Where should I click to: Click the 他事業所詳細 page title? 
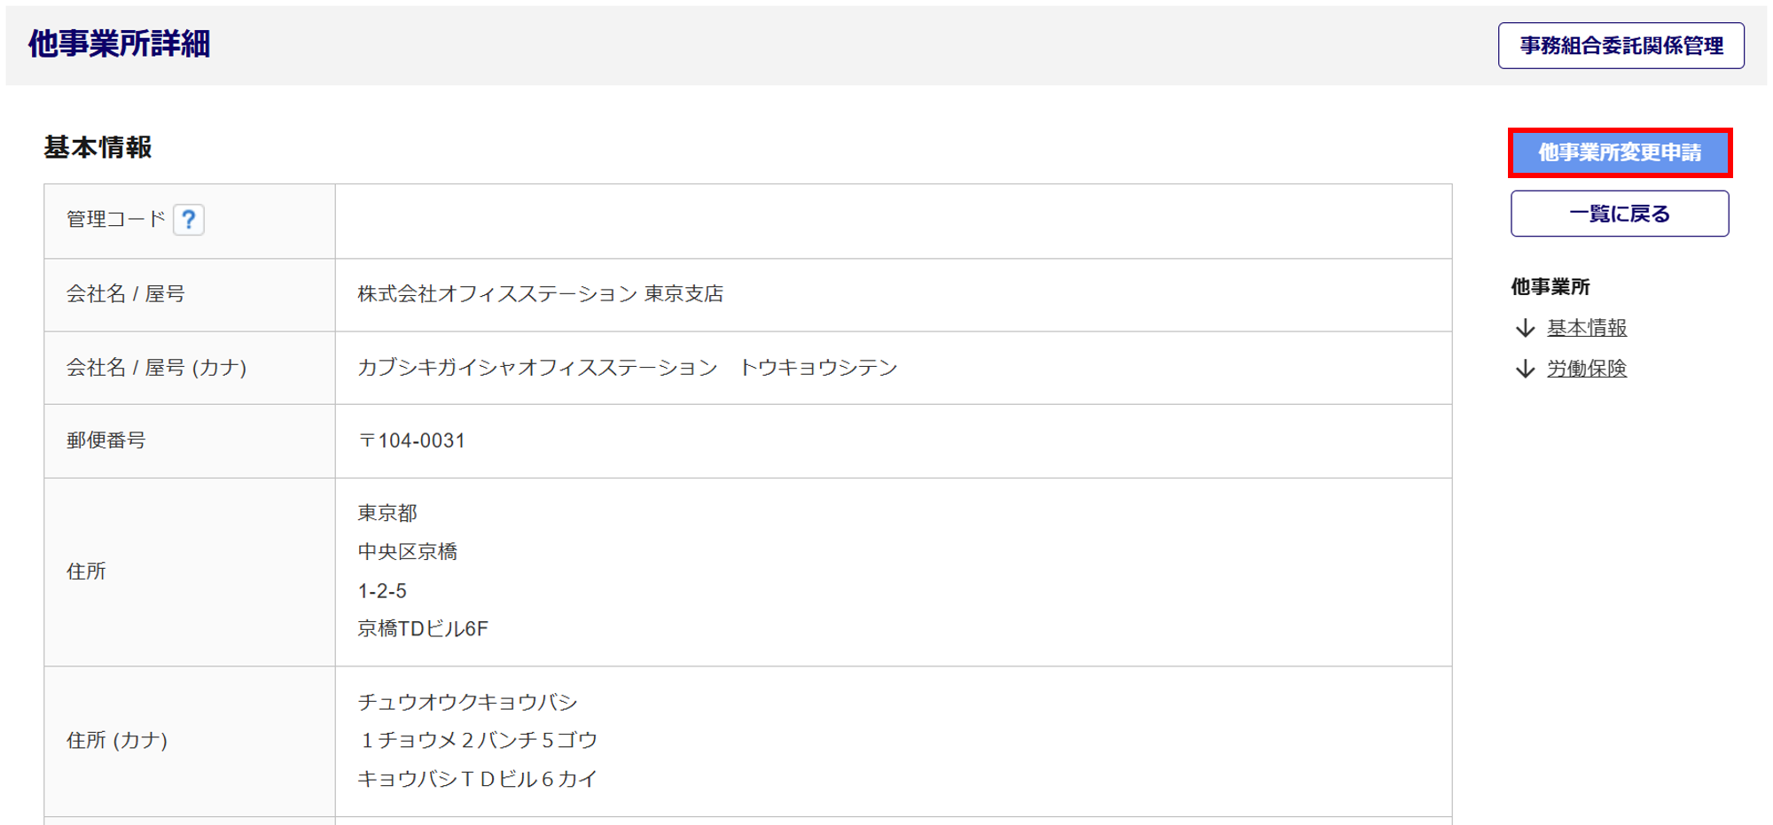tap(119, 43)
